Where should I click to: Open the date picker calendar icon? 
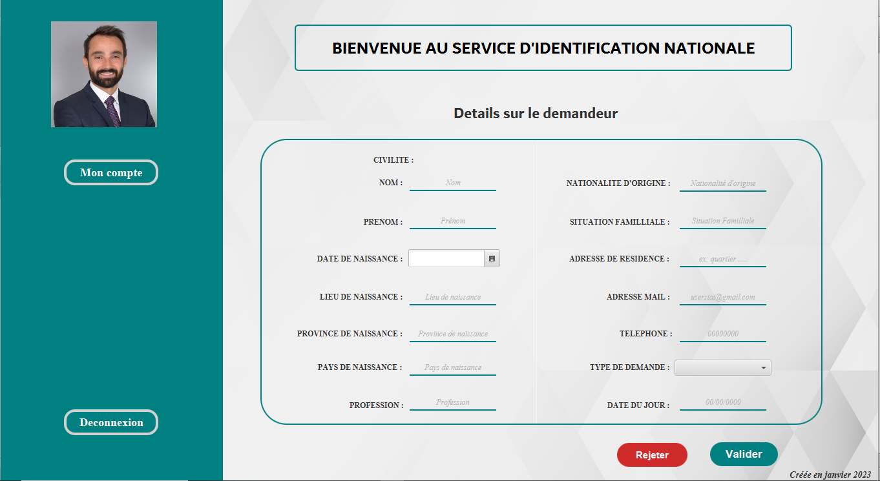click(x=492, y=258)
